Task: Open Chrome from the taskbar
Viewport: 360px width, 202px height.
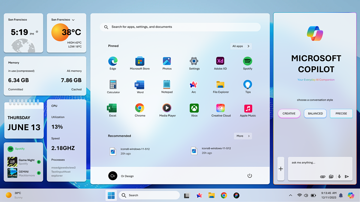Action: (224, 195)
